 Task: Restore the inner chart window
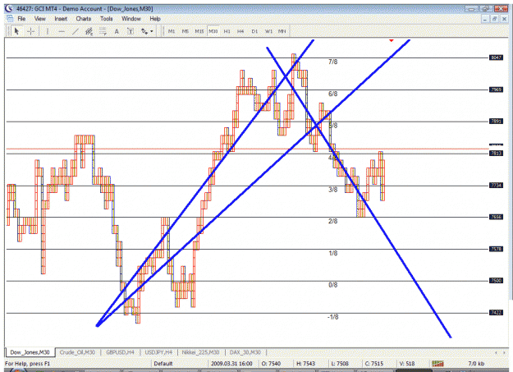[494, 19]
